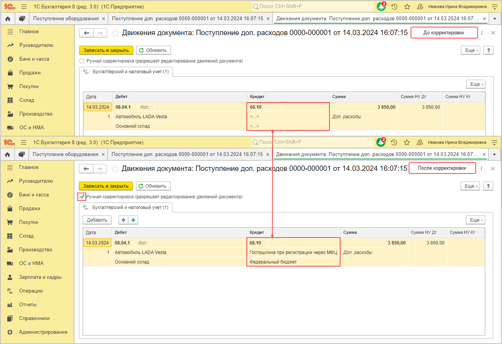502x344 pixels.
Task: Open main menu hamburger in lower window
Action: coord(24,143)
